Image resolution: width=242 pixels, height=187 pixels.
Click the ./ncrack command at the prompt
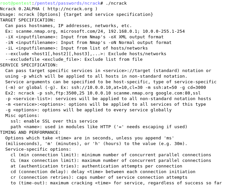point(116,3)
